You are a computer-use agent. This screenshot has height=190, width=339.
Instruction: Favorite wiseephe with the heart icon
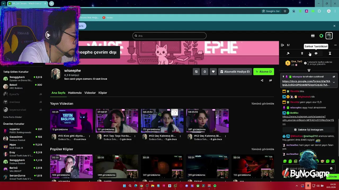click(213, 72)
